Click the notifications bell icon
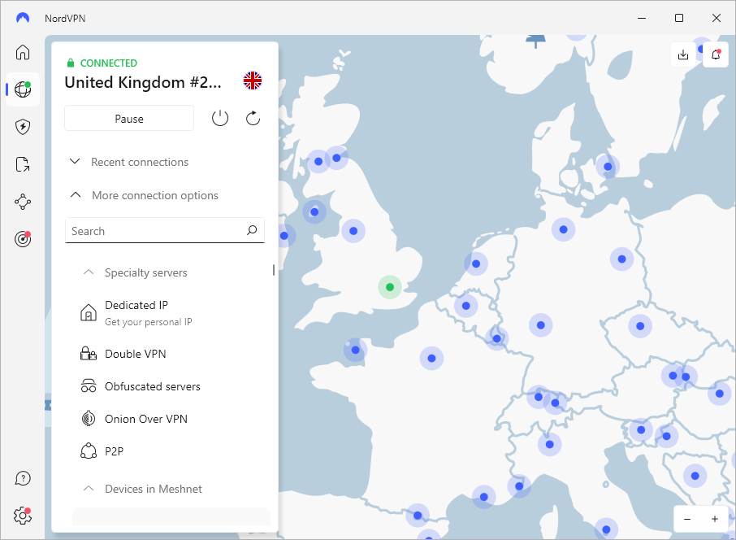Screen dimensions: 736x540 716,54
